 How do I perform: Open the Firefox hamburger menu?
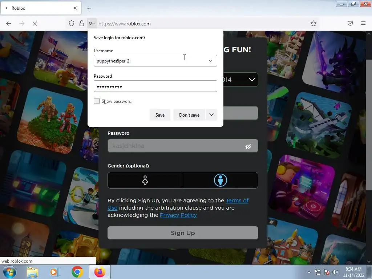pyautogui.click(x=363, y=23)
